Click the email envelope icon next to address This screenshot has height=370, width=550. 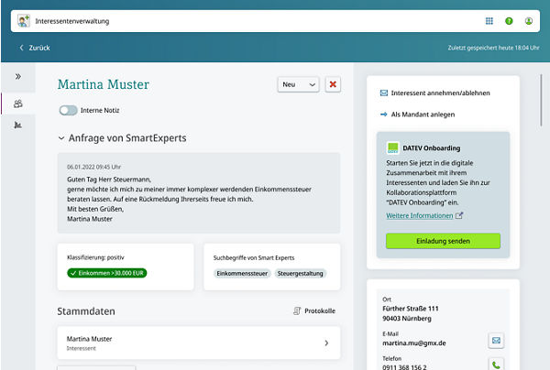(x=496, y=340)
